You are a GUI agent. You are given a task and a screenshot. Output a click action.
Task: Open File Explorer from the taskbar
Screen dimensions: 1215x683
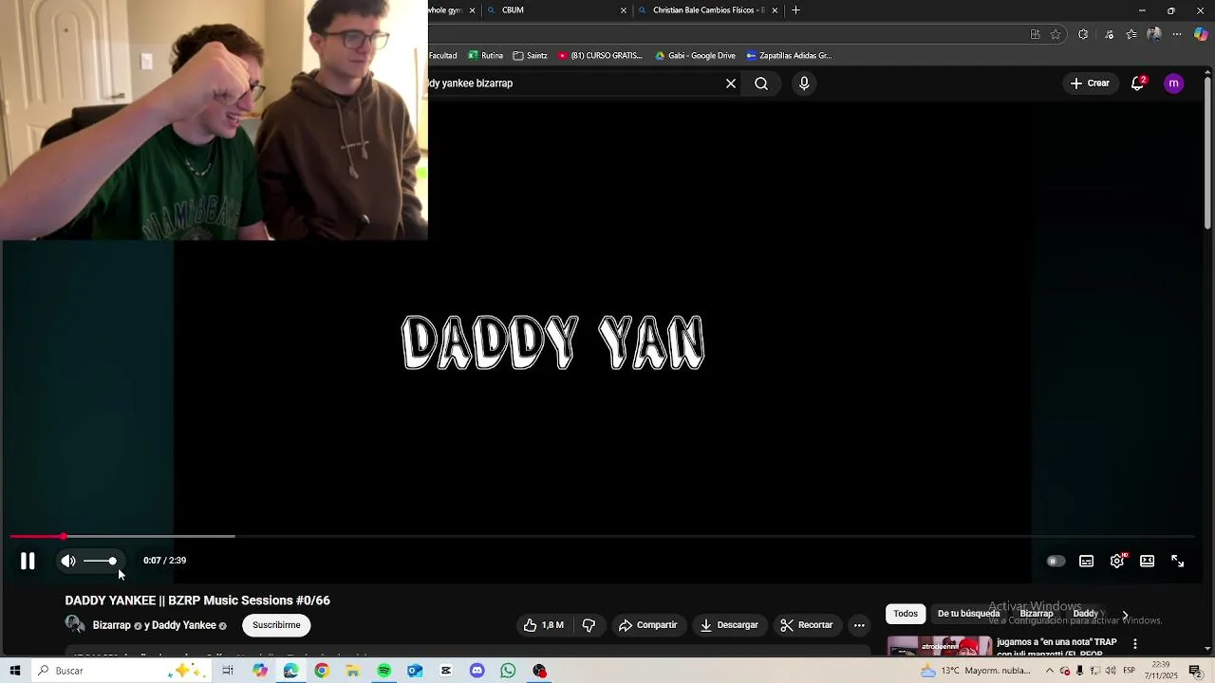353,671
